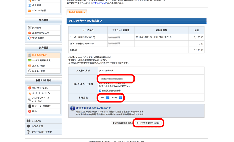The width and height of the screenshot is (234, 142).
Task: Click カードでのお支払い（確認） button
Action: click(x=148, y=123)
